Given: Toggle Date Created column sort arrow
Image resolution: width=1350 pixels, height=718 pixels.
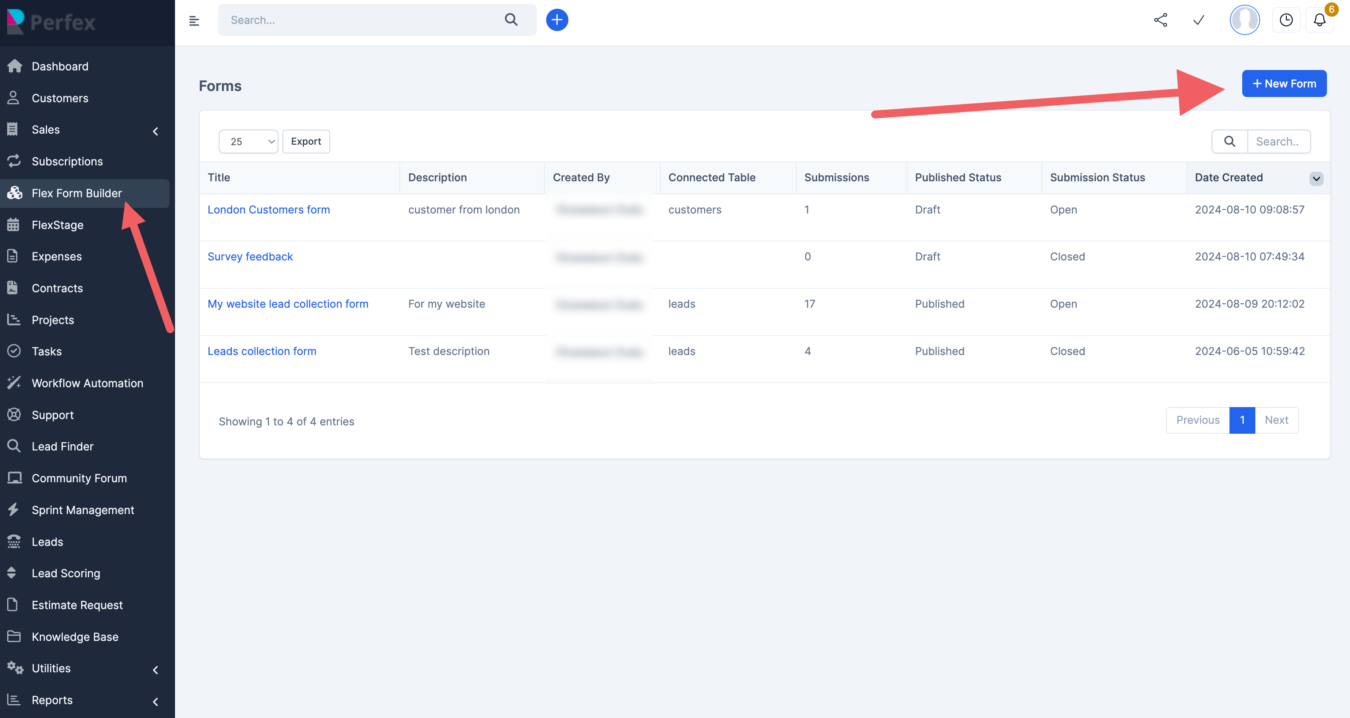Looking at the screenshot, I should (x=1316, y=179).
